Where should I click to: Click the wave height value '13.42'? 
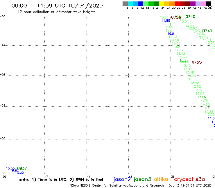[x=186, y=66]
